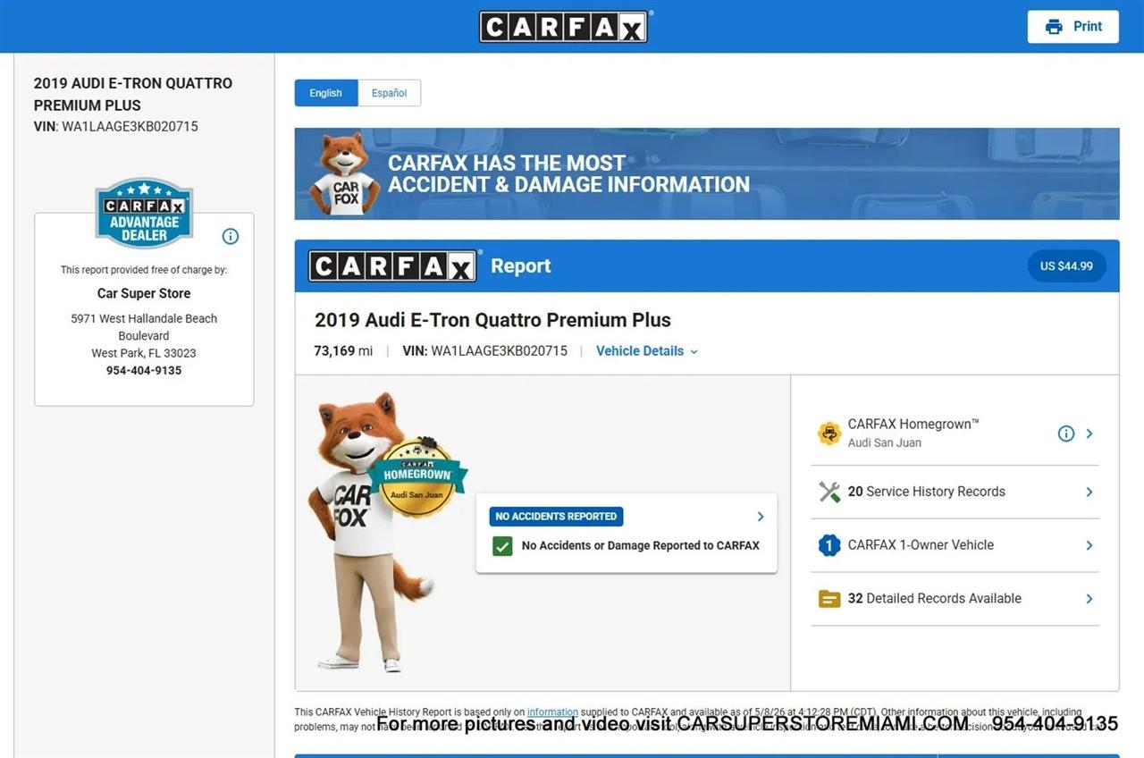Click the CARFAX accident information banner

point(707,173)
